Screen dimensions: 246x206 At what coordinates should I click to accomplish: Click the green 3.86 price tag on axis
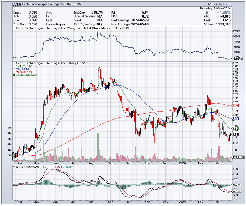click(x=235, y=129)
